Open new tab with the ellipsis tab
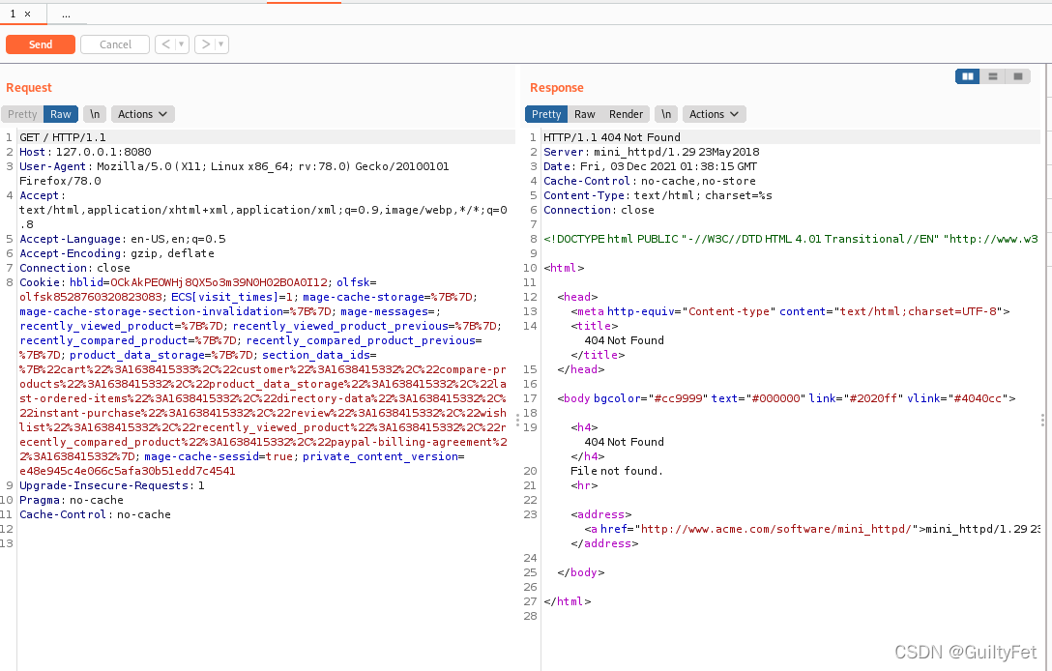1052x671 pixels. [66, 15]
